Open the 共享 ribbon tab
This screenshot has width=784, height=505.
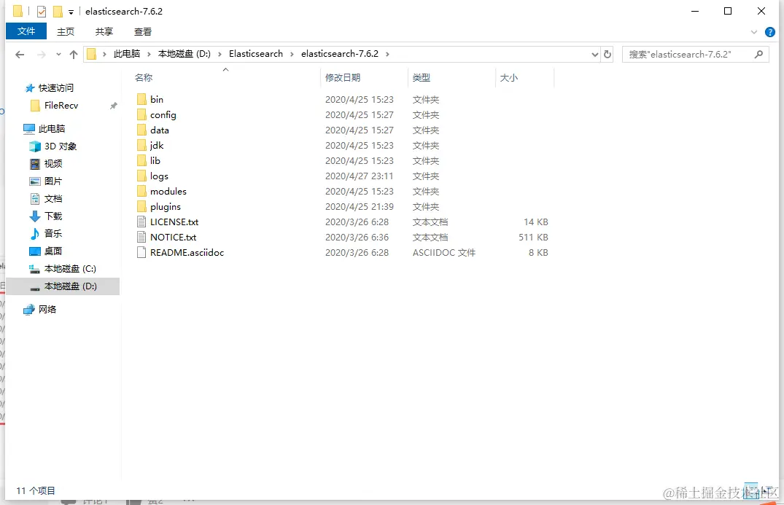pyautogui.click(x=104, y=32)
